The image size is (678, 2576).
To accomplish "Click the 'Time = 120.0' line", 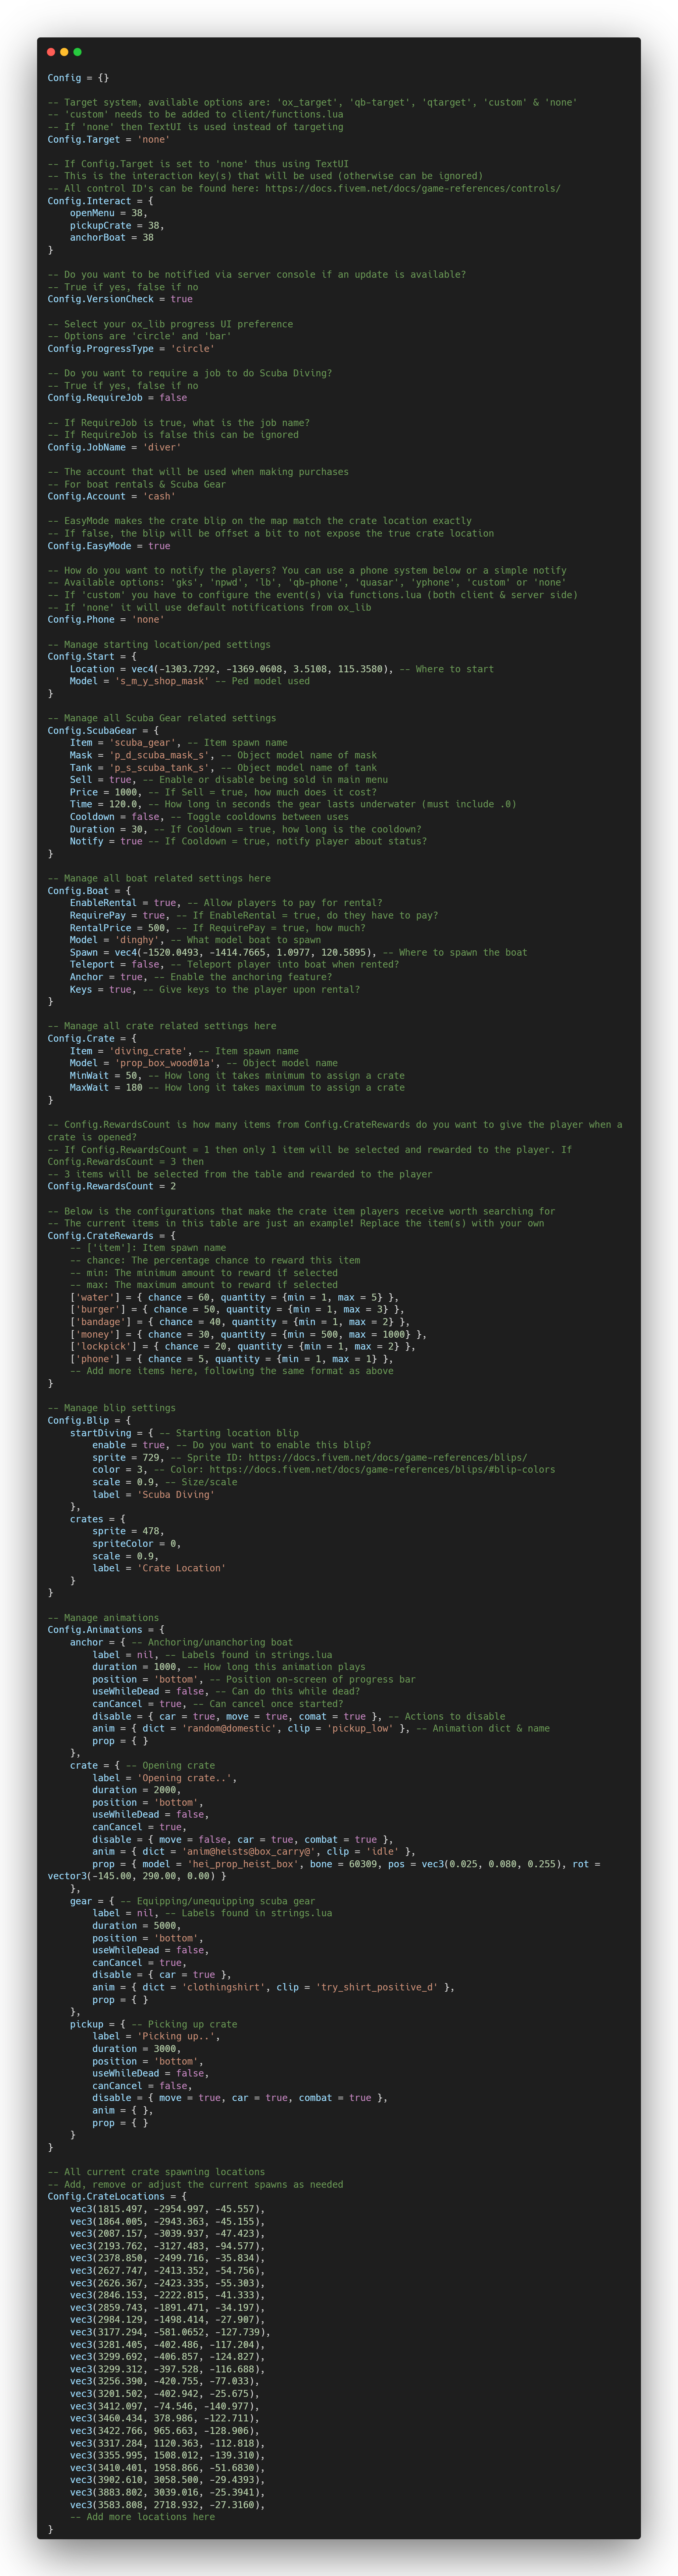I will tap(293, 804).
